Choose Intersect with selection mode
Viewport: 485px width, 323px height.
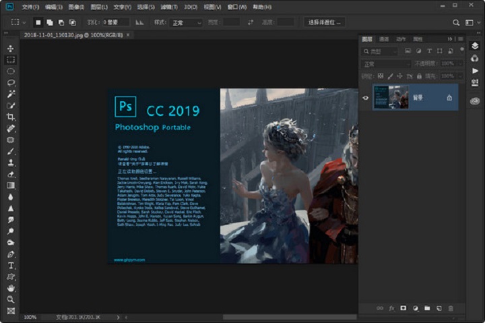pyautogui.click(x=72, y=22)
